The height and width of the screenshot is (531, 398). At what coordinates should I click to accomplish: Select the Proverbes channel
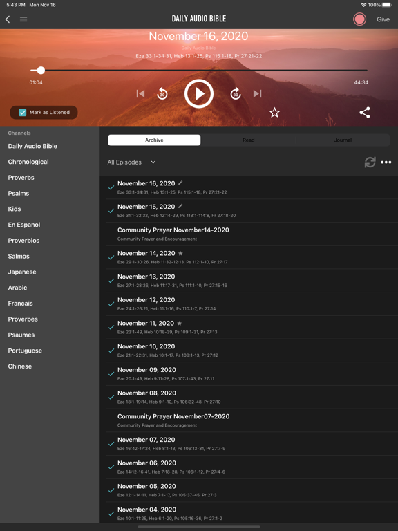pyautogui.click(x=23, y=319)
